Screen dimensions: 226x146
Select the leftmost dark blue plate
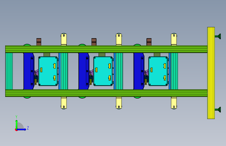(x=29, y=71)
